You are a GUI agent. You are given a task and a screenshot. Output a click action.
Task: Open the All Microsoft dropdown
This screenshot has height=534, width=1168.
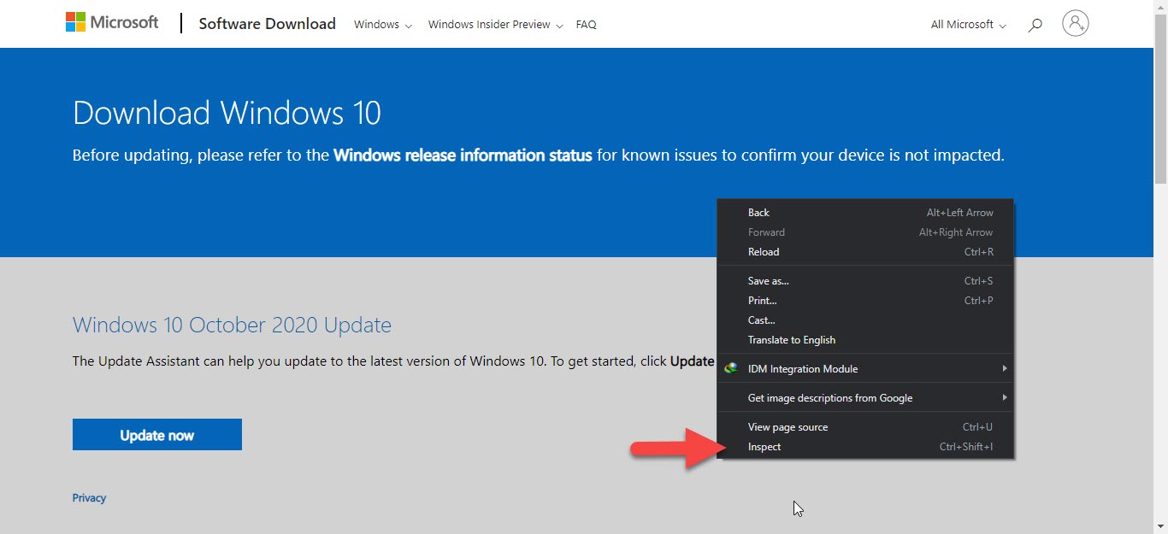[x=968, y=25]
